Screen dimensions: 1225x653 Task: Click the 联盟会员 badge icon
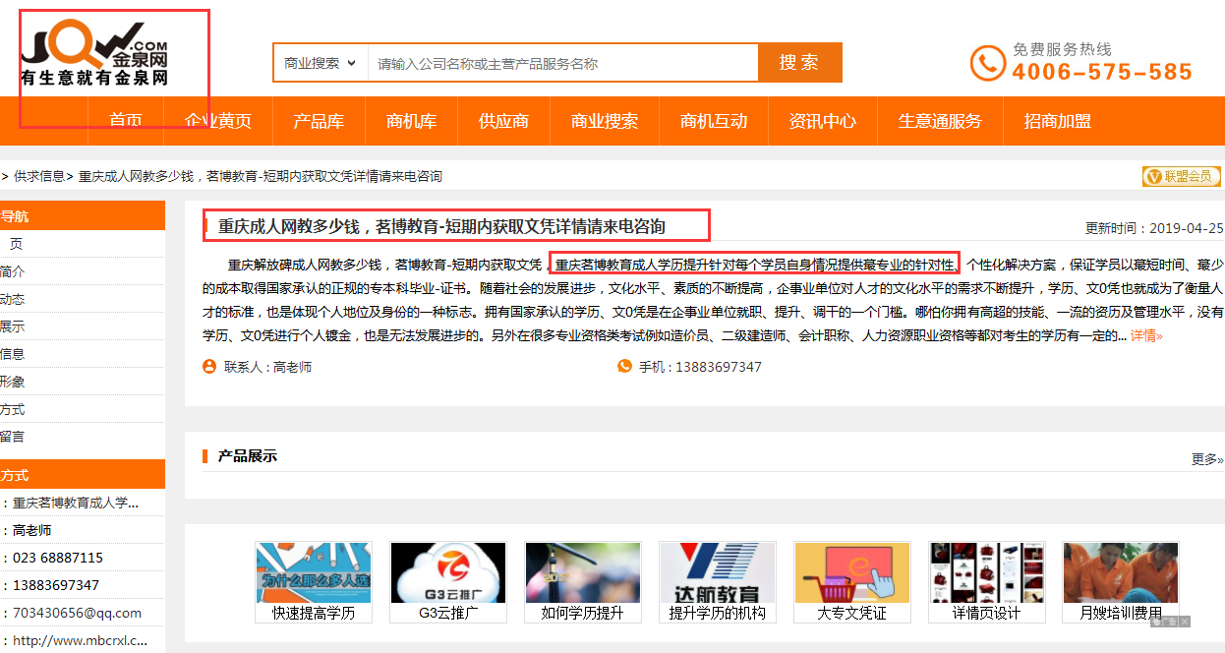[1182, 176]
